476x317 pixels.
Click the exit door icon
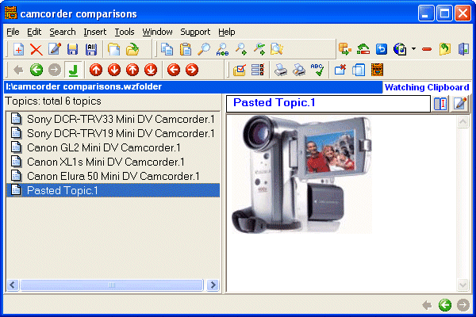point(463,49)
